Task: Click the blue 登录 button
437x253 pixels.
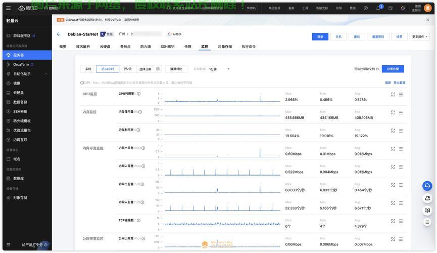Action: coord(320,36)
